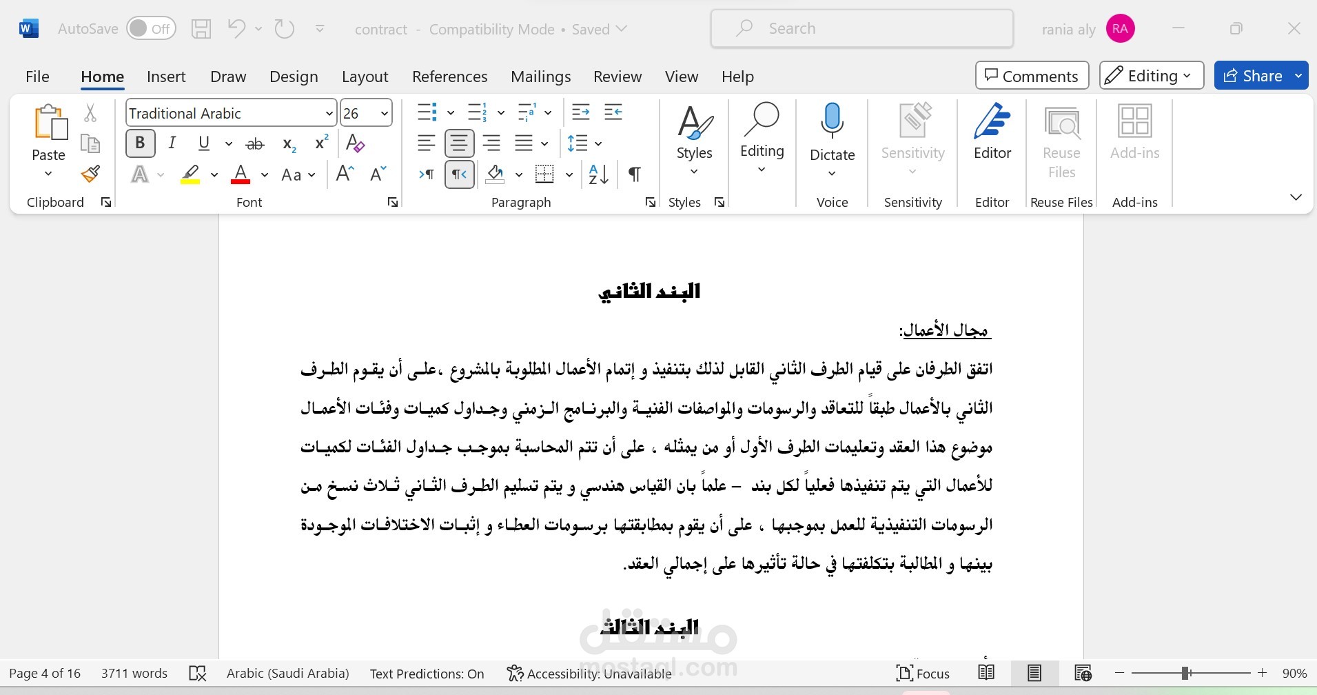Toggle Italic formatting
Image resolution: width=1317 pixels, height=695 pixels.
172,143
